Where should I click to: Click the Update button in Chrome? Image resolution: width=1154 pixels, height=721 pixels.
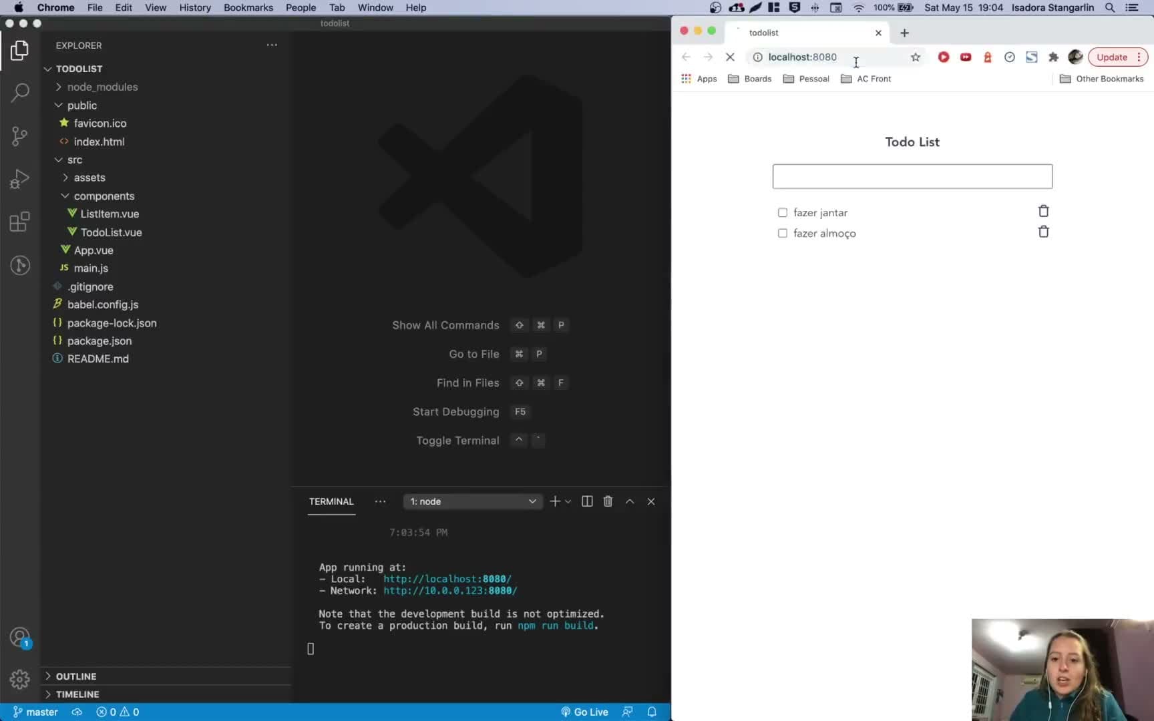tap(1112, 57)
